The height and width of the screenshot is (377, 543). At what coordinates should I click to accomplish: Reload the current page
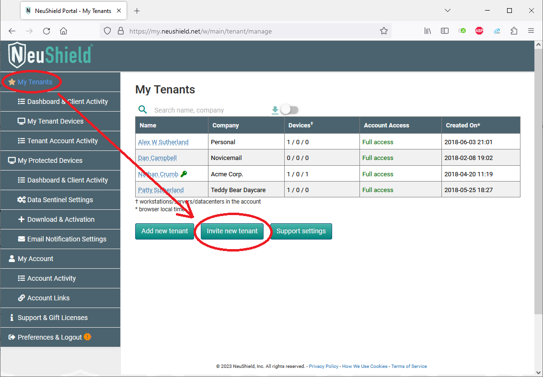46,31
